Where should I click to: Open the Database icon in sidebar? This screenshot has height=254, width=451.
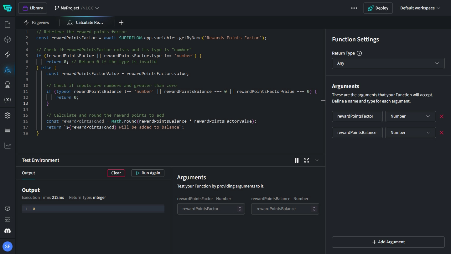coord(8,85)
